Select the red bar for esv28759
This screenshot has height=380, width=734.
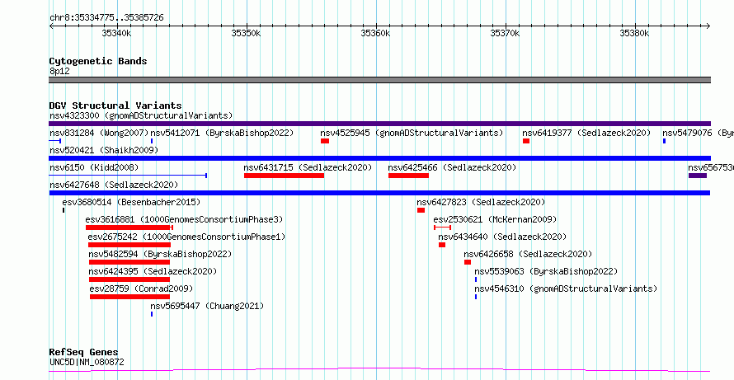pos(129,297)
